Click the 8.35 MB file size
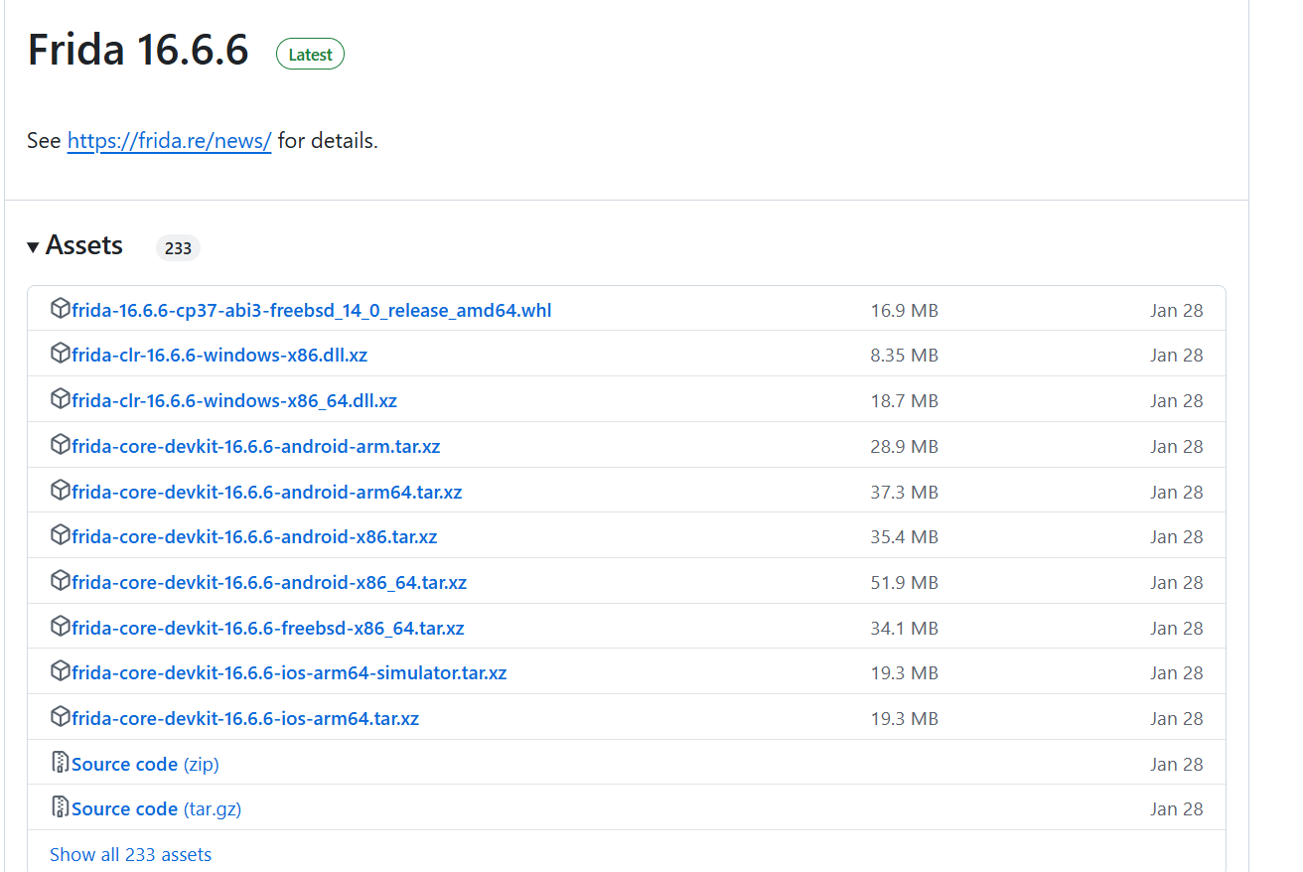The height and width of the screenshot is (872, 1303). click(905, 356)
